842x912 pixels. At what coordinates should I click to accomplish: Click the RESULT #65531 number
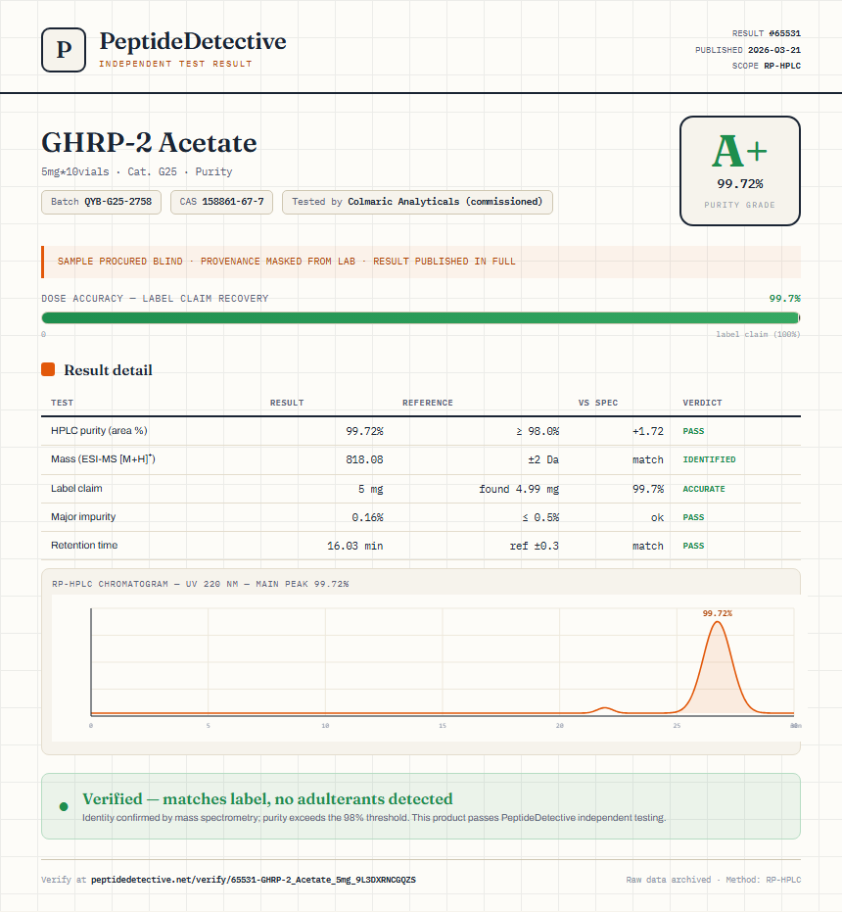[x=766, y=33]
